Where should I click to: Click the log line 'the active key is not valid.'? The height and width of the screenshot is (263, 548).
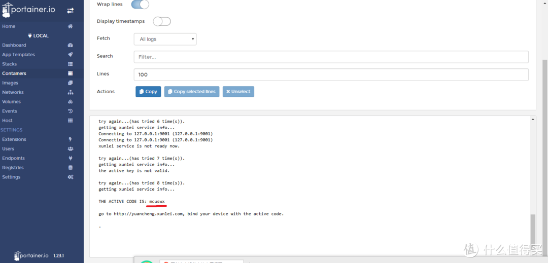(134, 171)
